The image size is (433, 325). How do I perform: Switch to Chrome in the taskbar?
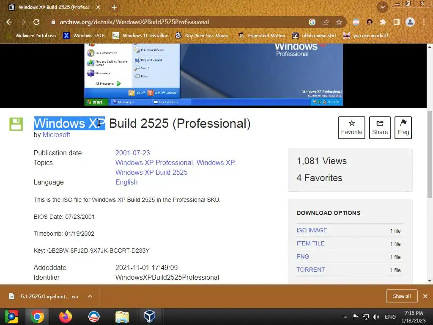click(x=37, y=317)
